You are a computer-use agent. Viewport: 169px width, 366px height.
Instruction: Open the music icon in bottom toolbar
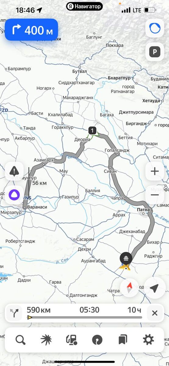tap(97, 339)
